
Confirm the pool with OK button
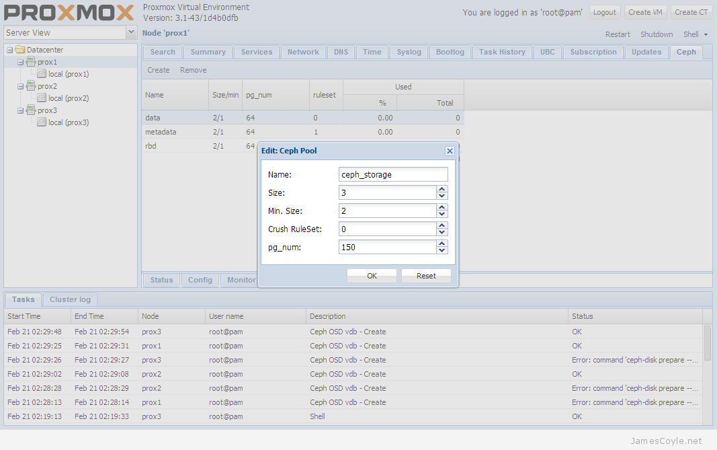pos(372,276)
